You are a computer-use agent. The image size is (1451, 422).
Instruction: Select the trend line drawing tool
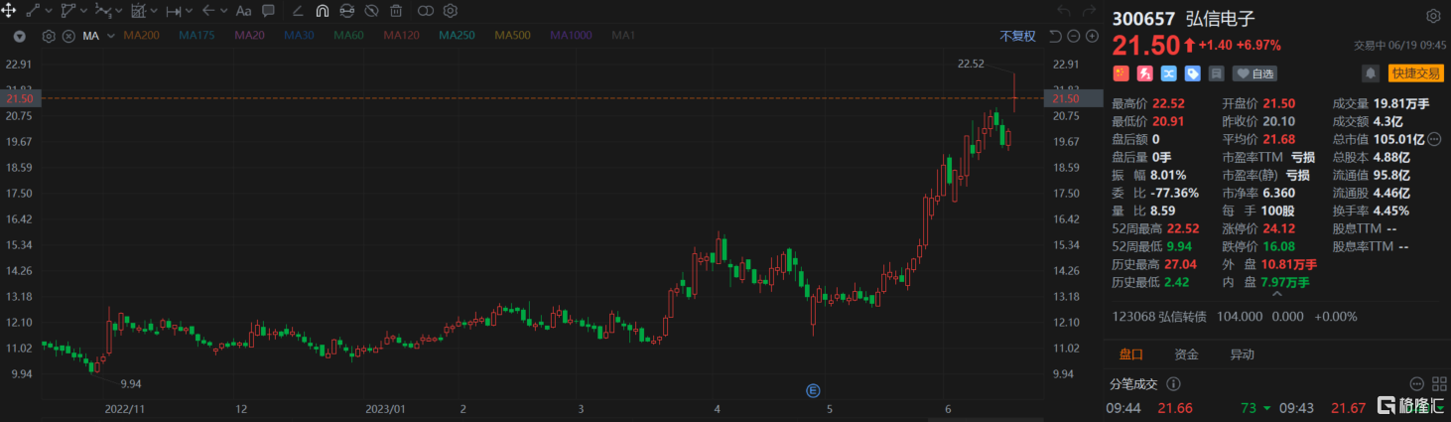point(33,11)
